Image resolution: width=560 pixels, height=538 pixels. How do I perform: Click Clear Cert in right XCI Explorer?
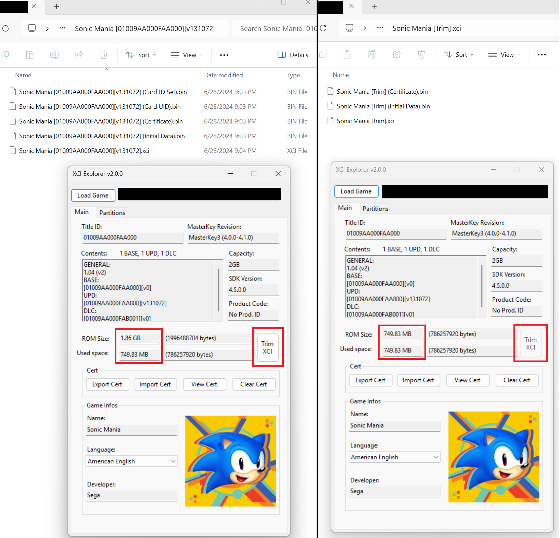click(x=517, y=380)
